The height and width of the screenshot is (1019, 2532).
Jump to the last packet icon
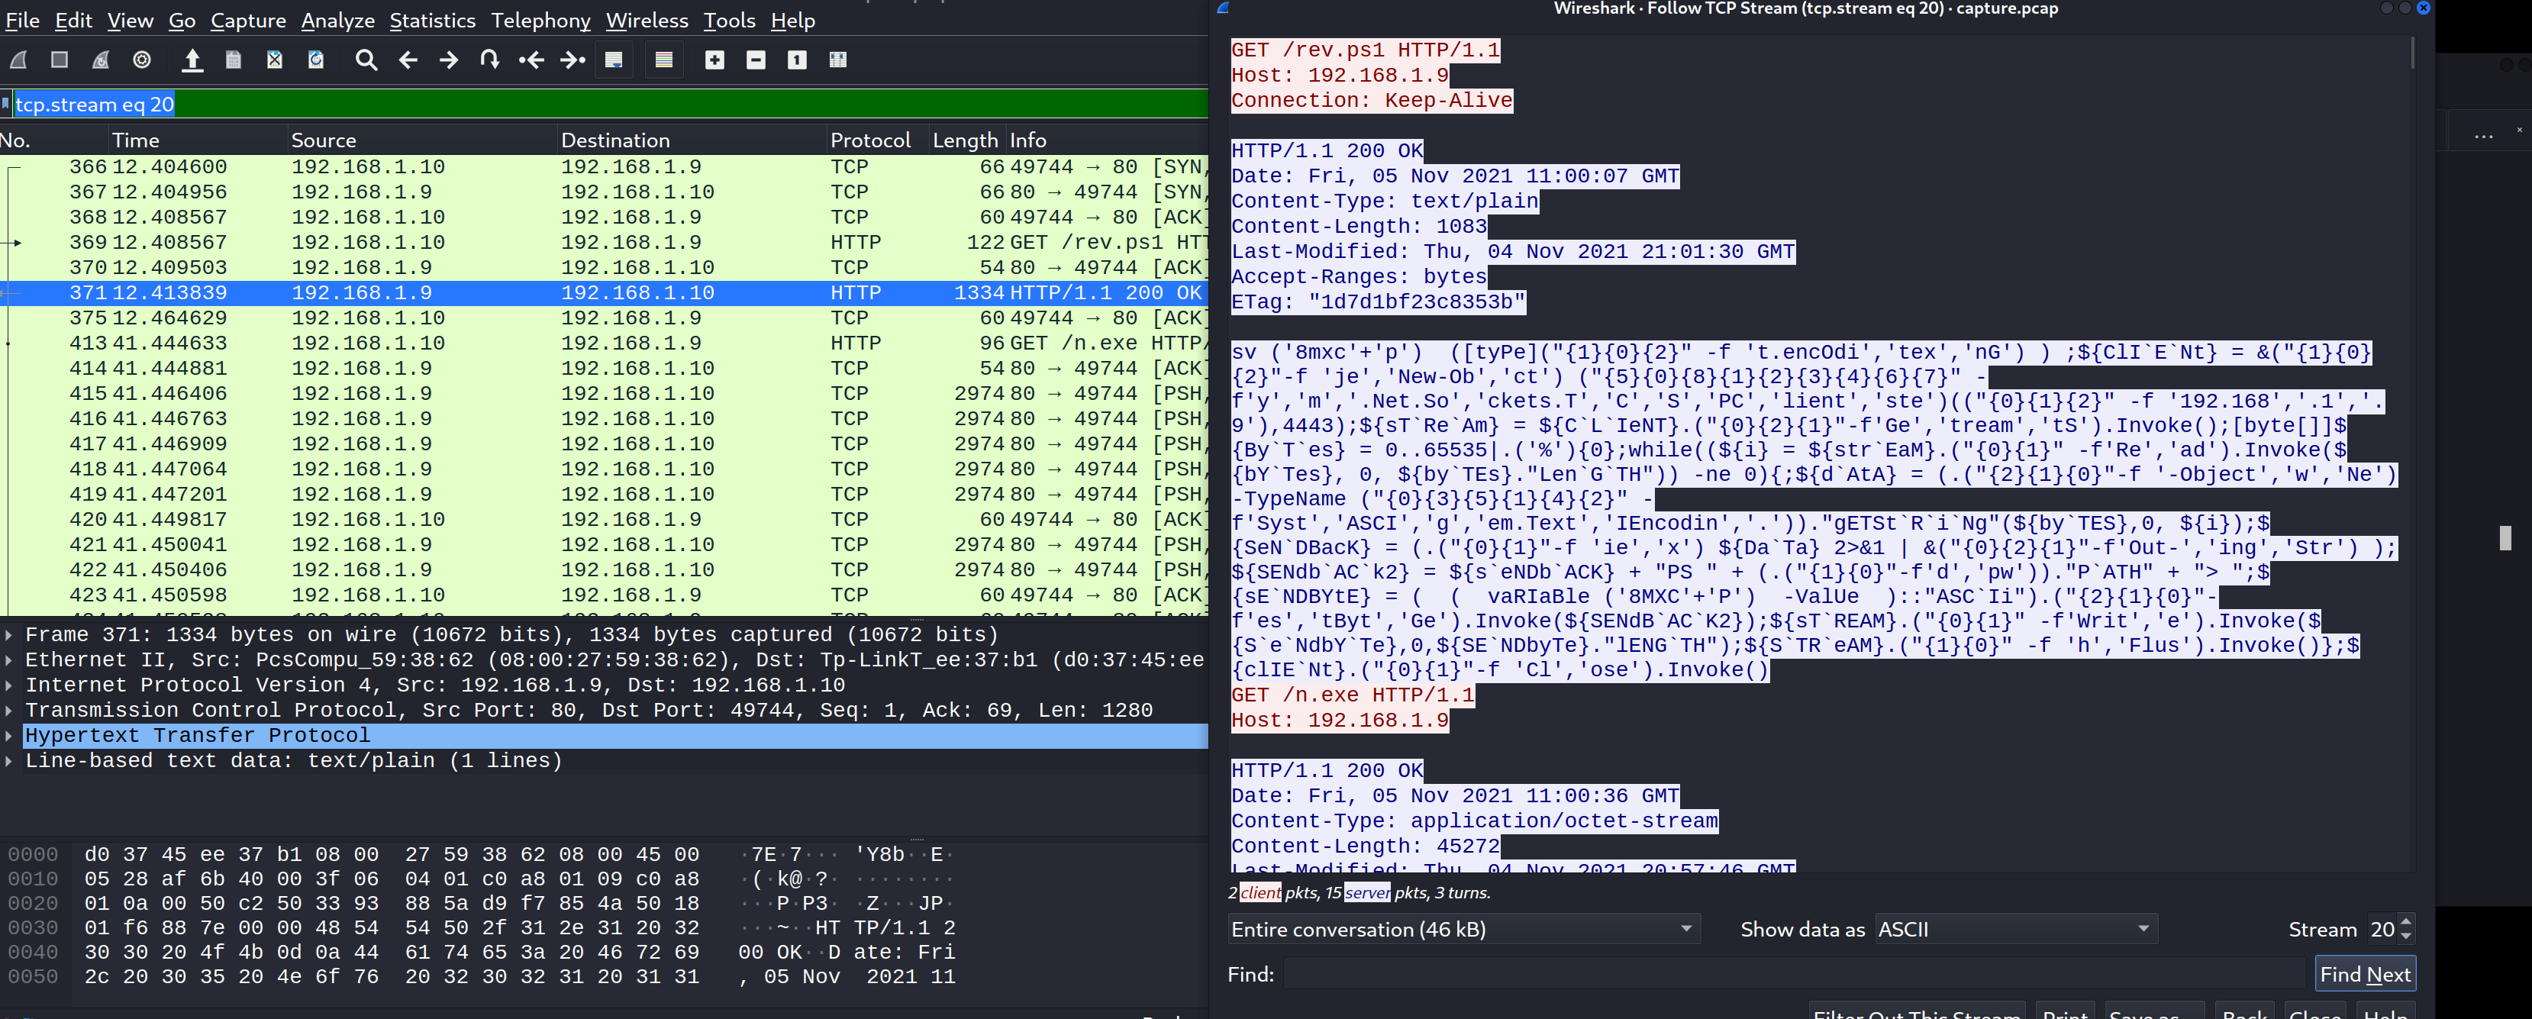(x=572, y=60)
